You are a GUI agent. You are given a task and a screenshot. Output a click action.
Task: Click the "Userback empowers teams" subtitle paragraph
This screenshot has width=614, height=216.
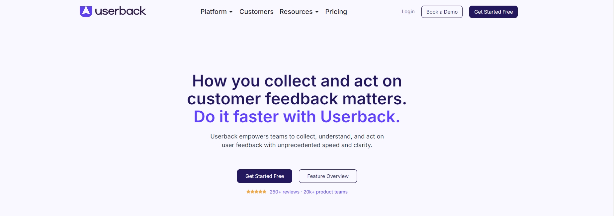point(297,141)
